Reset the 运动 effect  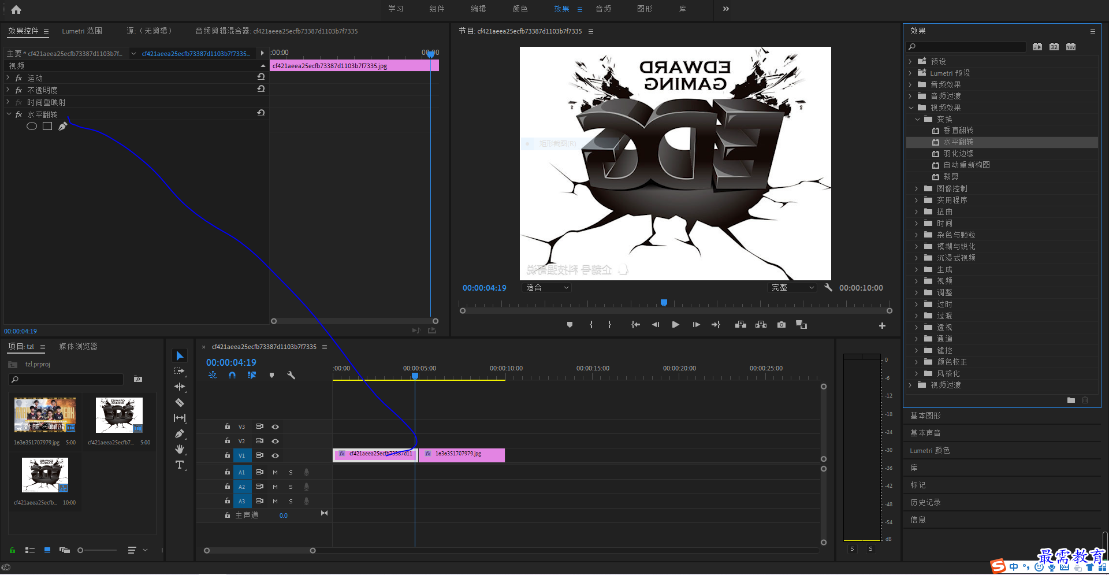261,77
